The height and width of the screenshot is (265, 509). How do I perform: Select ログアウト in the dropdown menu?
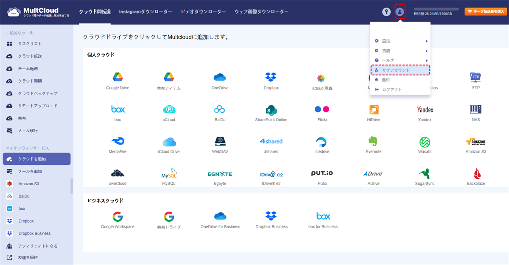392,89
